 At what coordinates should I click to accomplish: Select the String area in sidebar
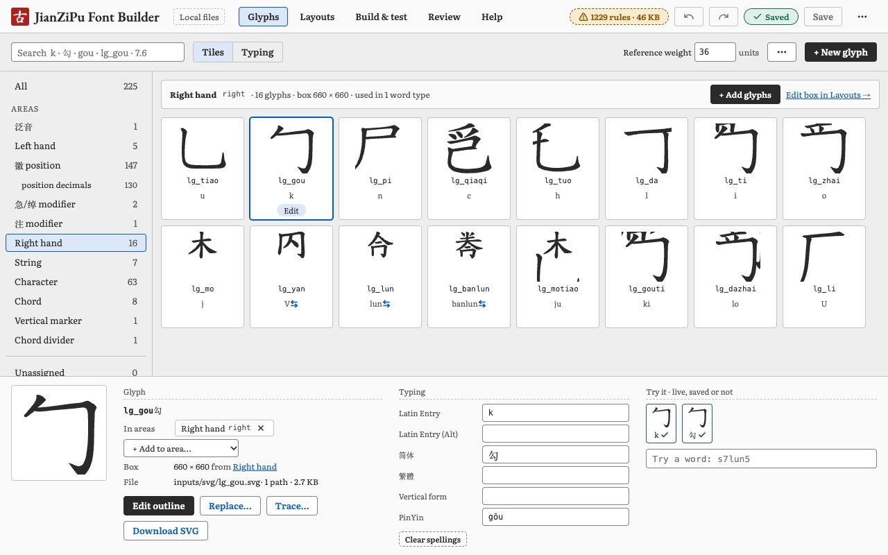[76, 262]
